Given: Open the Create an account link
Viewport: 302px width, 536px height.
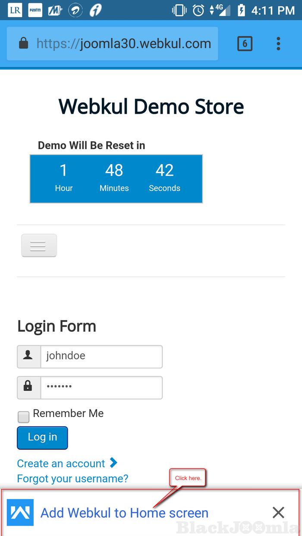Looking at the screenshot, I should (x=61, y=464).
